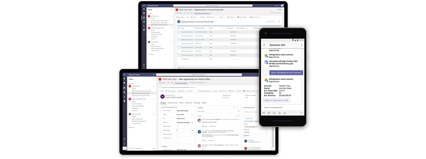Toggle select-all checkbox in opportunities grid header

tap(179, 28)
